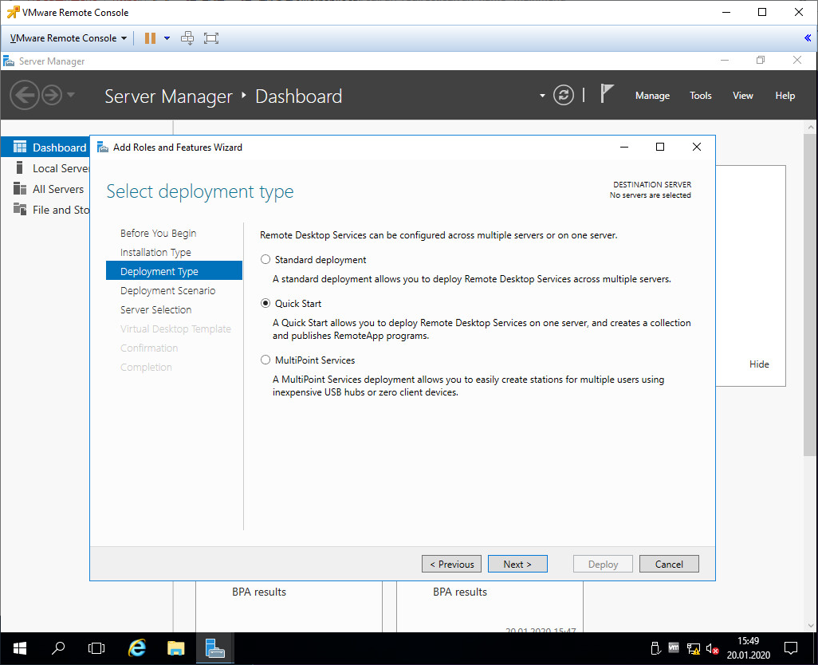818x665 pixels.
Task: Open Task View from the taskbar
Action: [96, 648]
